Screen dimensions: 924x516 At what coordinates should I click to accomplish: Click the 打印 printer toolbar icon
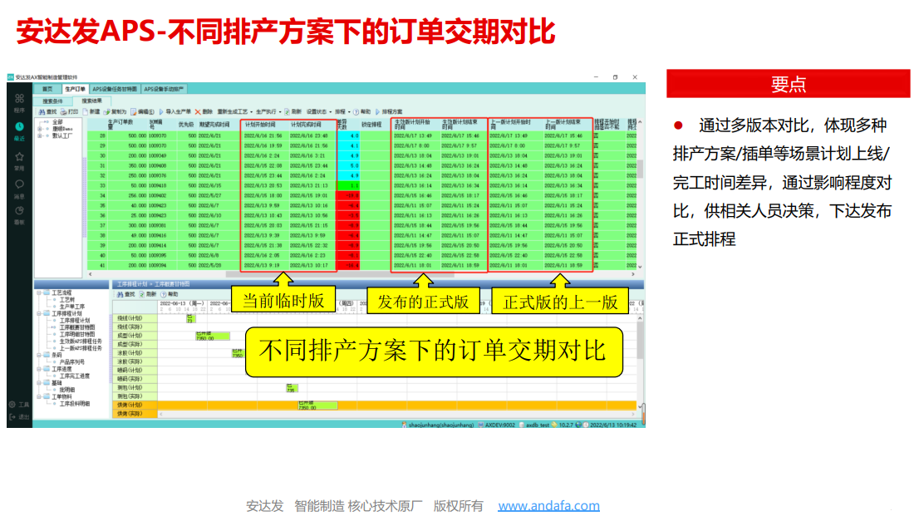tap(63, 112)
